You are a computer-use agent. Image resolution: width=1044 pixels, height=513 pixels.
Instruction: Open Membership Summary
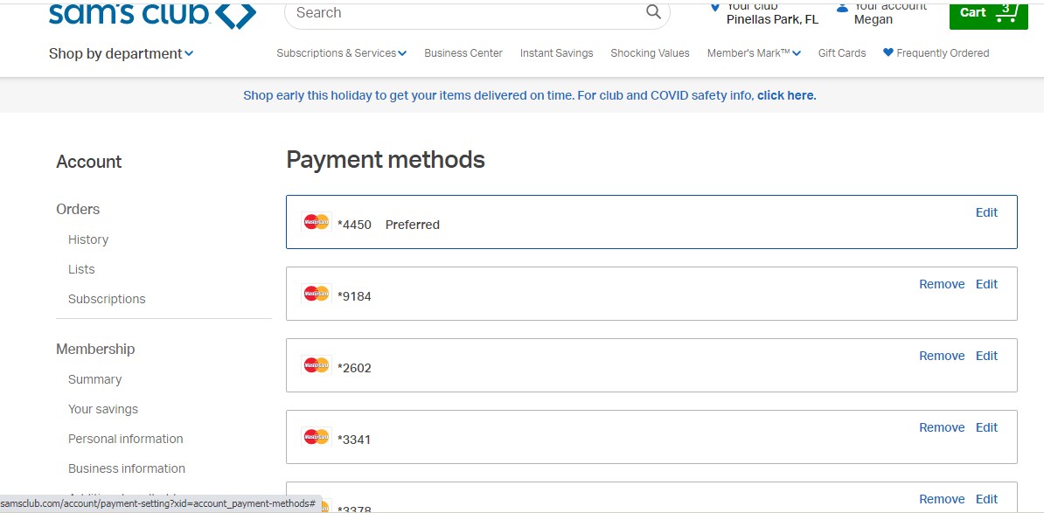point(94,379)
